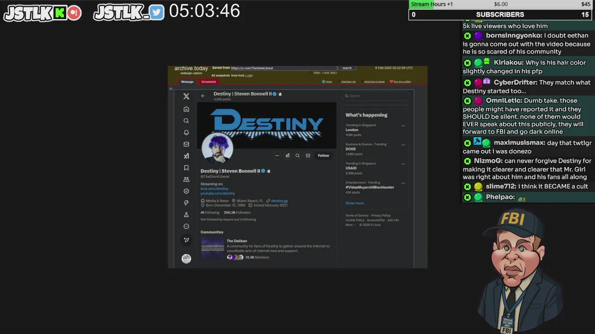The width and height of the screenshot is (595, 334).
Task: Open the DOGE trend options menu
Action: [x=403, y=145]
